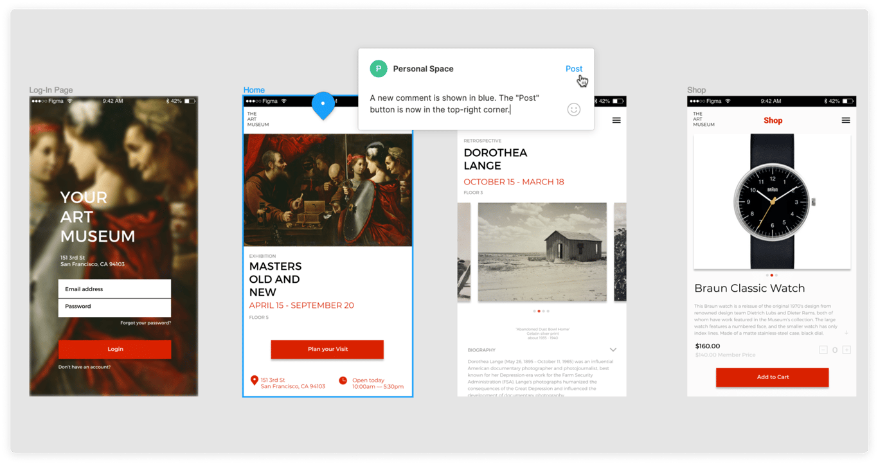This screenshot has width=878, height=464.
Task: Click the red clock icon
Action: click(x=343, y=380)
